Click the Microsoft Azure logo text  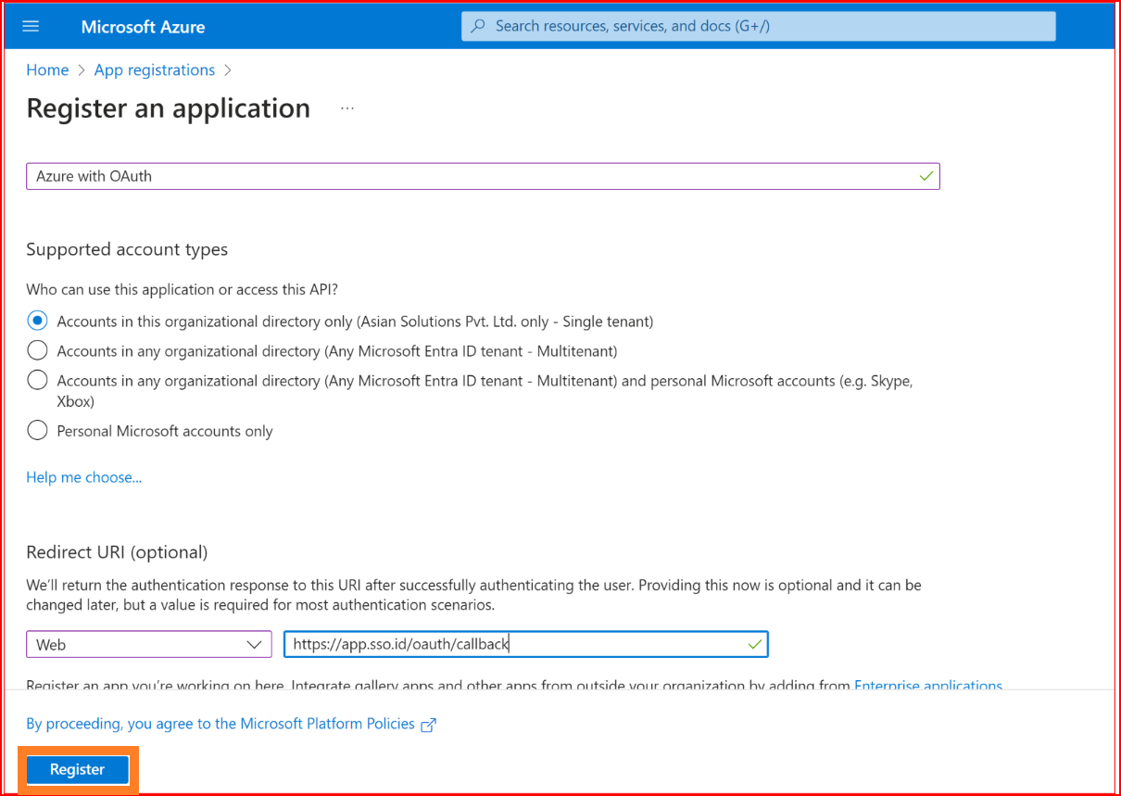tap(143, 27)
